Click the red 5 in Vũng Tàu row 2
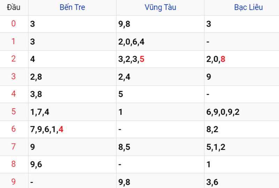 click(x=142, y=59)
